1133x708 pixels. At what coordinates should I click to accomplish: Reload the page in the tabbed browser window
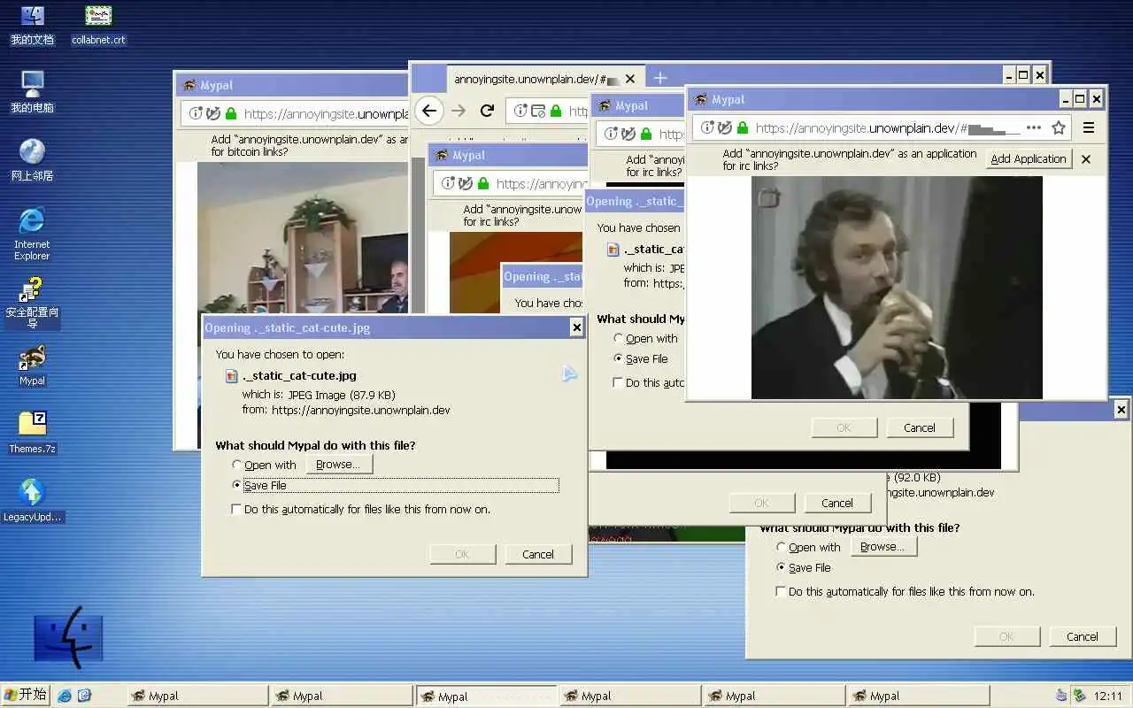(487, 111)
